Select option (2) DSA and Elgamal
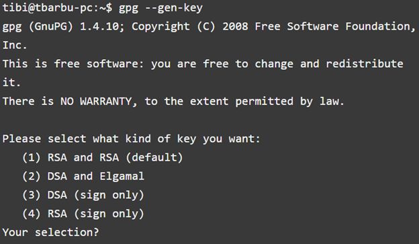The height and width of the screenshot is (244, 419). [x=83, y=176]
